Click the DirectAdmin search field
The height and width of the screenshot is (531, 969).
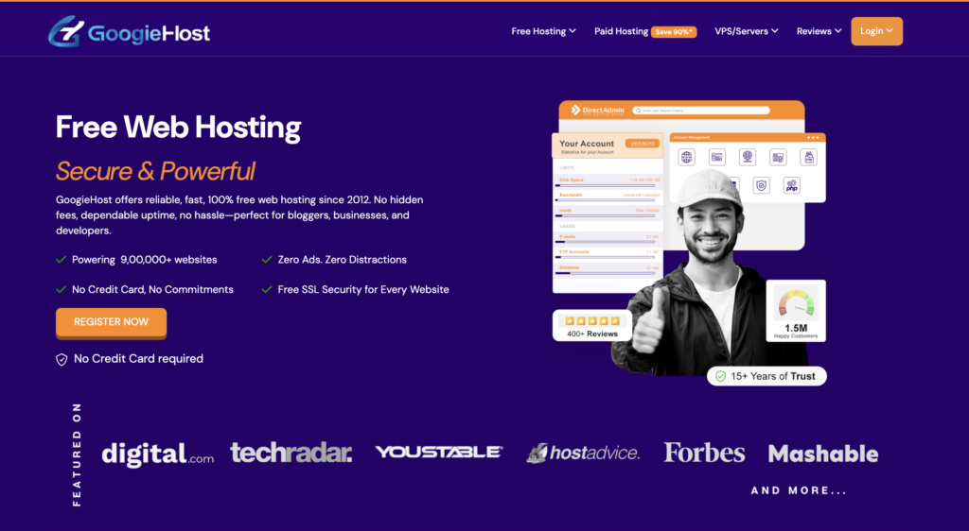pos(701,111)
